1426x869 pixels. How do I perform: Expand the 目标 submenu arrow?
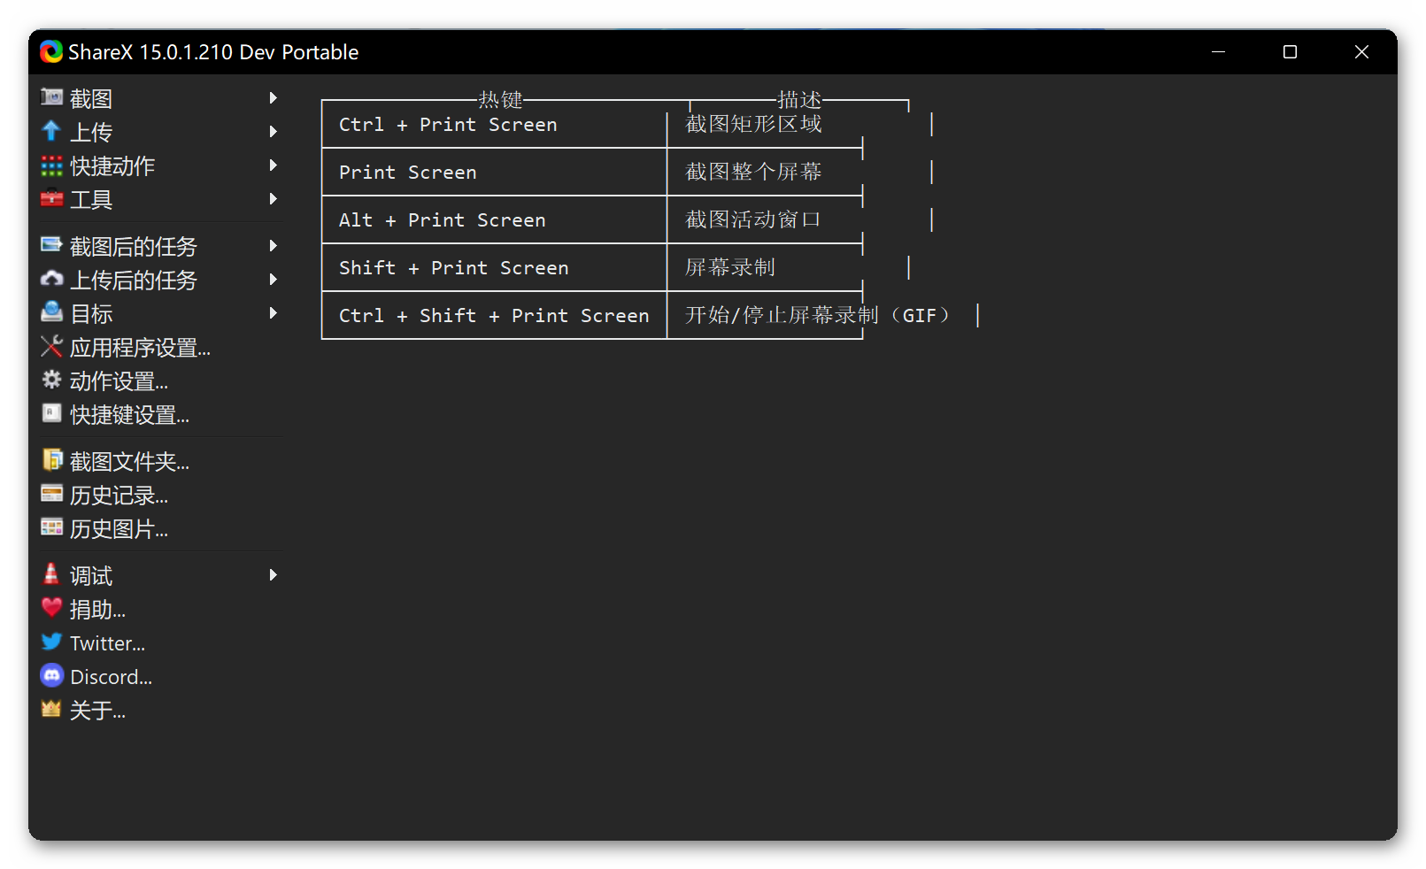coord(274,312)
